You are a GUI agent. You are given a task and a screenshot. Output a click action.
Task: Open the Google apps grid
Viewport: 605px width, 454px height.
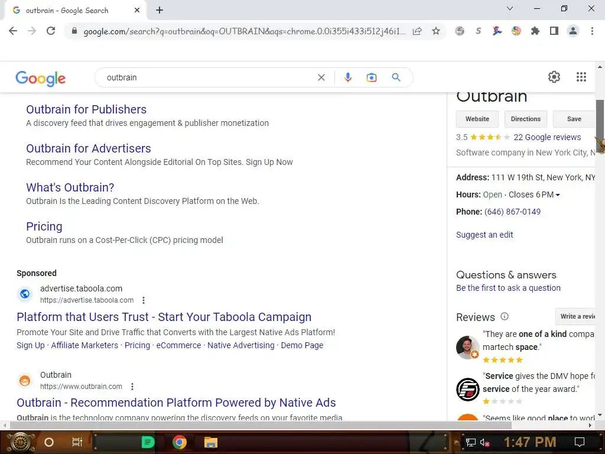coord(581,77)
